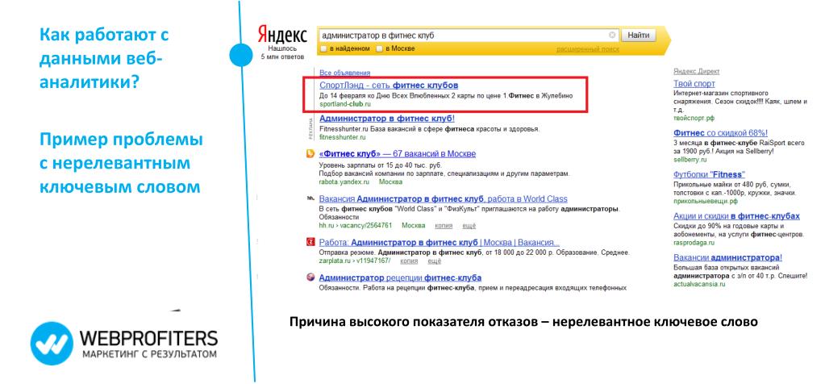Open the actualvacansia.ru URL
Screen dimensions: 825x384
[x=699, y=284]
